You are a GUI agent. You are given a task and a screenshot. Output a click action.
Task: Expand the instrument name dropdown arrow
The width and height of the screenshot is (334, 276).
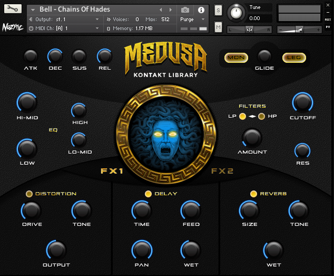coord(33,10)
